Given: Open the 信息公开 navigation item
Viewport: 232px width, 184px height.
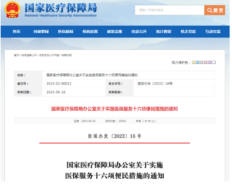Looking at the screenshot, I should click(x=139, y=32).
